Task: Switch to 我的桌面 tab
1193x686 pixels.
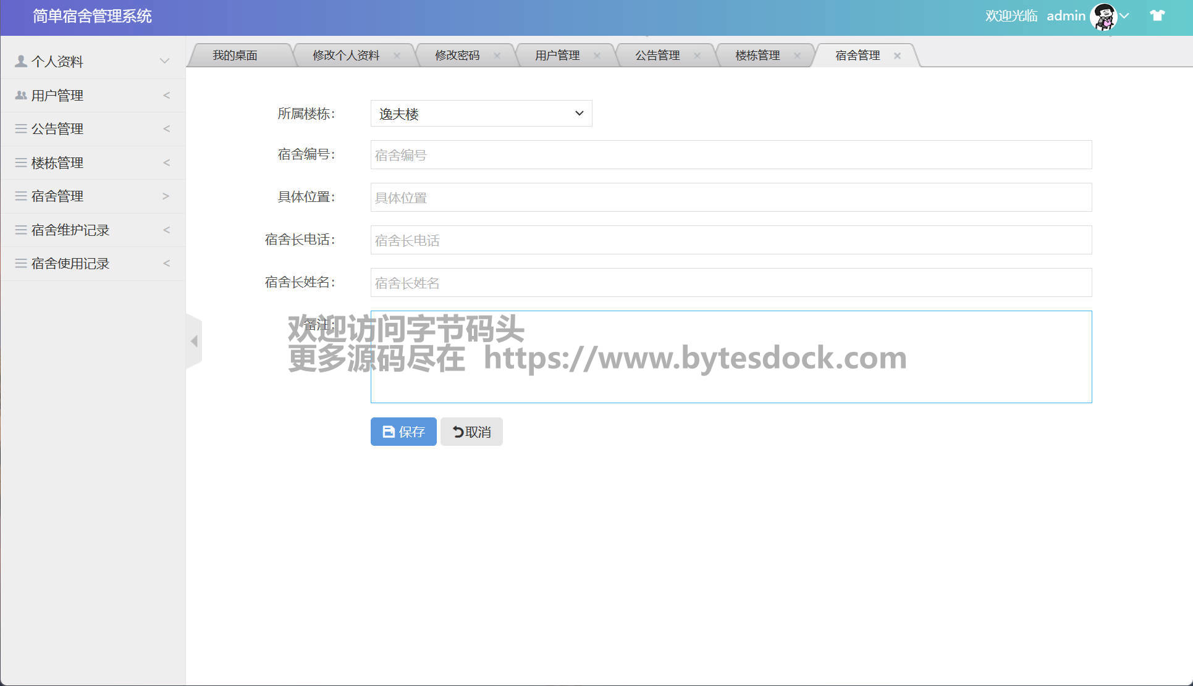Action: coord(235,56)
